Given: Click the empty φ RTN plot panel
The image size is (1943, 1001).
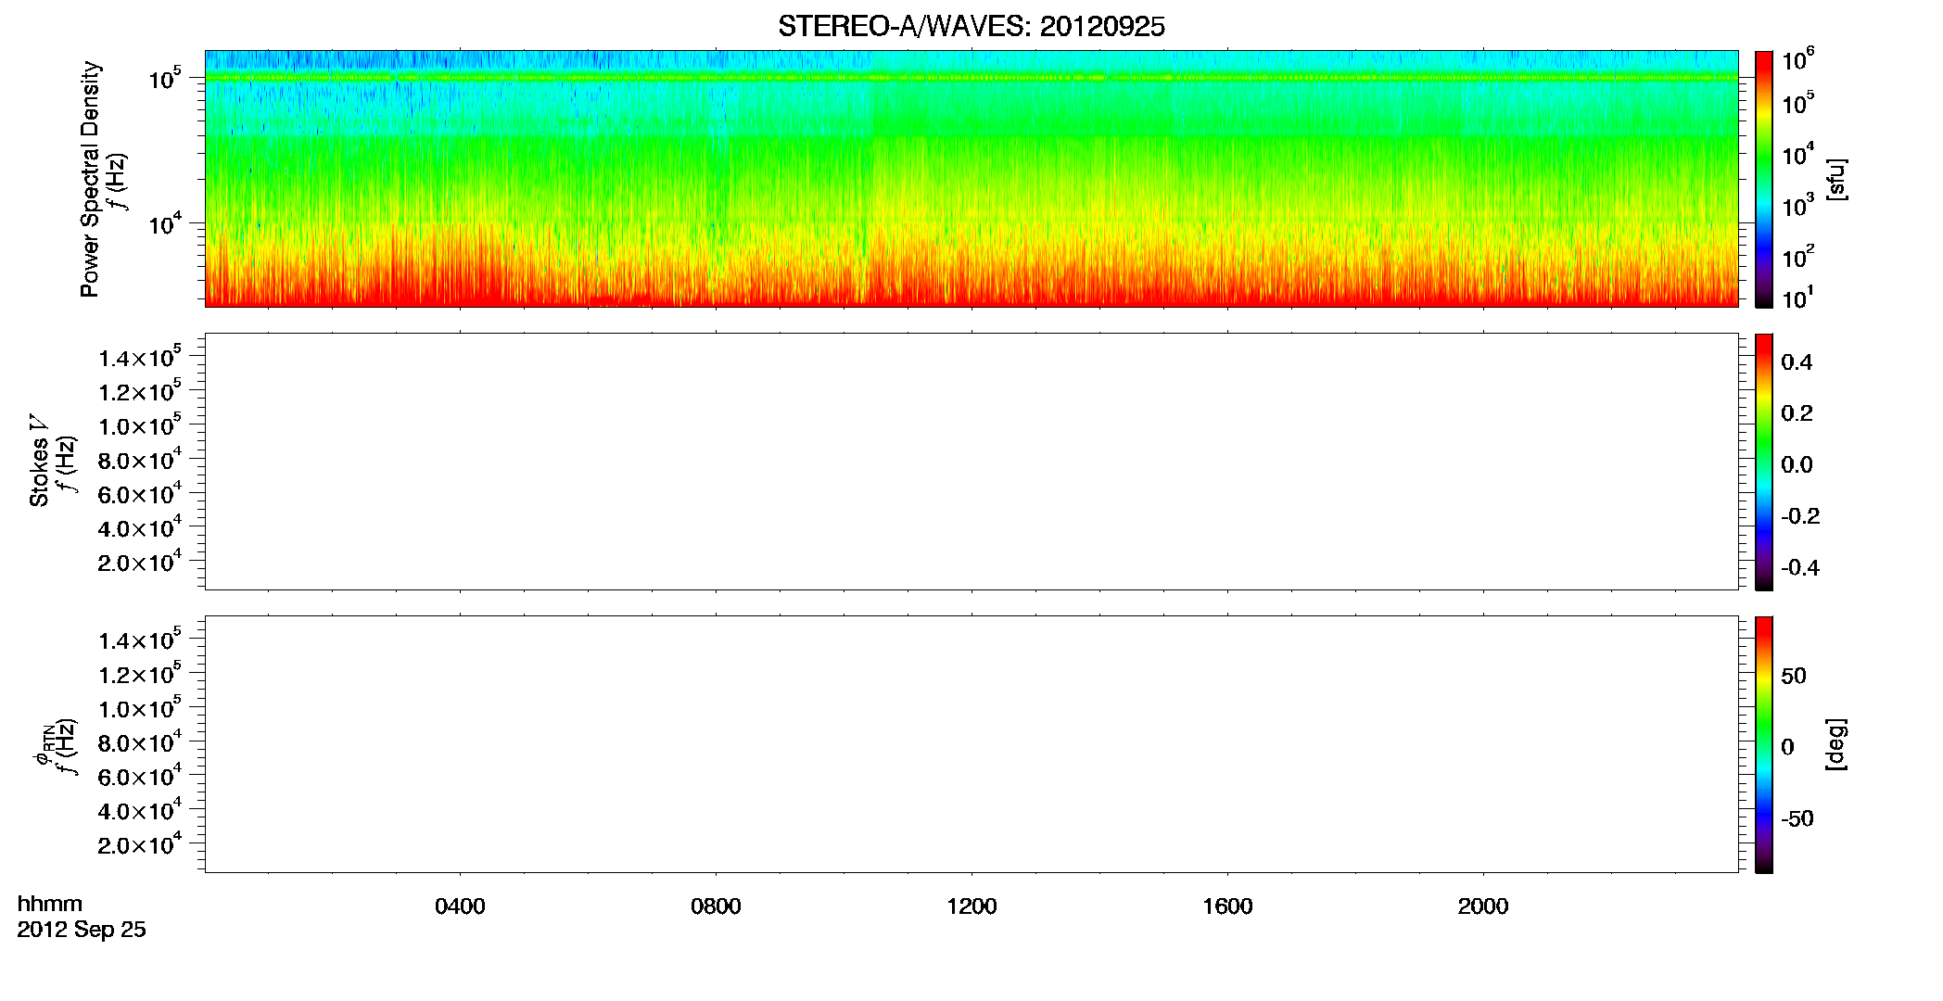Looking at the screenshot, I should (971, 744).
